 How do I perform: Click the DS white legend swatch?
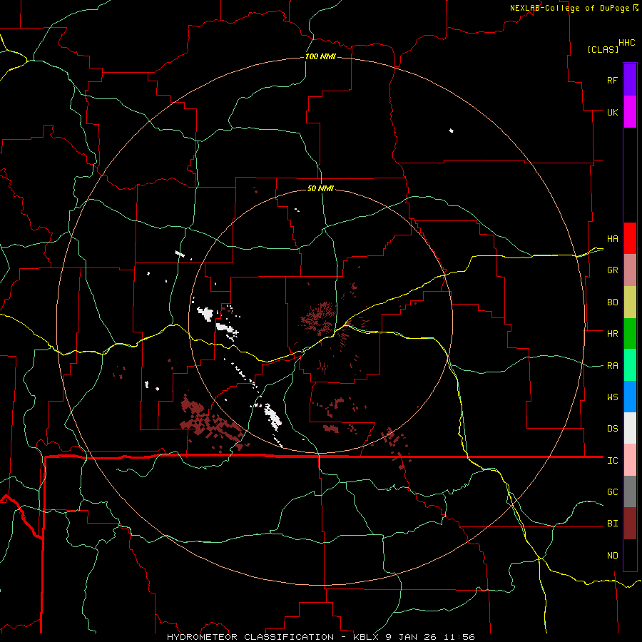[630, 428]
